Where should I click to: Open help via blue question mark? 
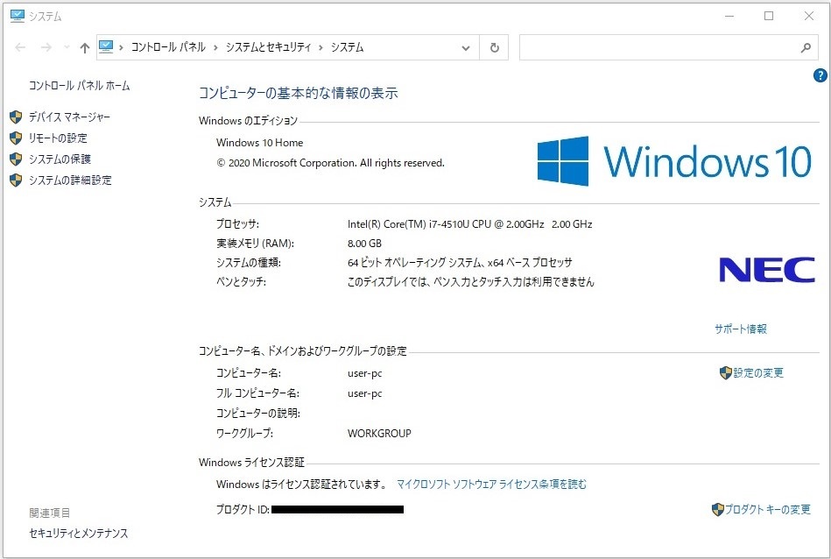pos(820,76)
